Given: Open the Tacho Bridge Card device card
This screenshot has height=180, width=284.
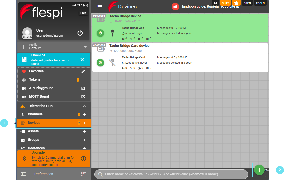Looking at the screenshot, I should point(180,57).
